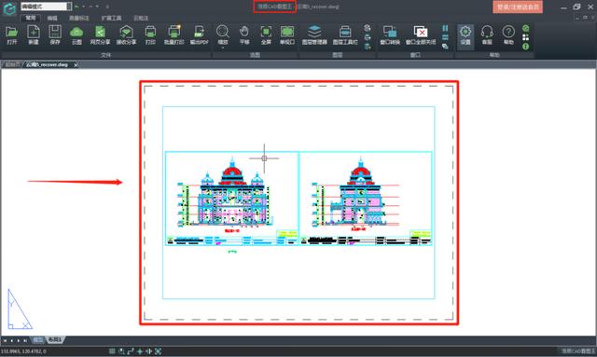Viewport: 597px width, 357px height.
Task: Toggle 全屏 fullscreen view
Action: tap(266, 35)
